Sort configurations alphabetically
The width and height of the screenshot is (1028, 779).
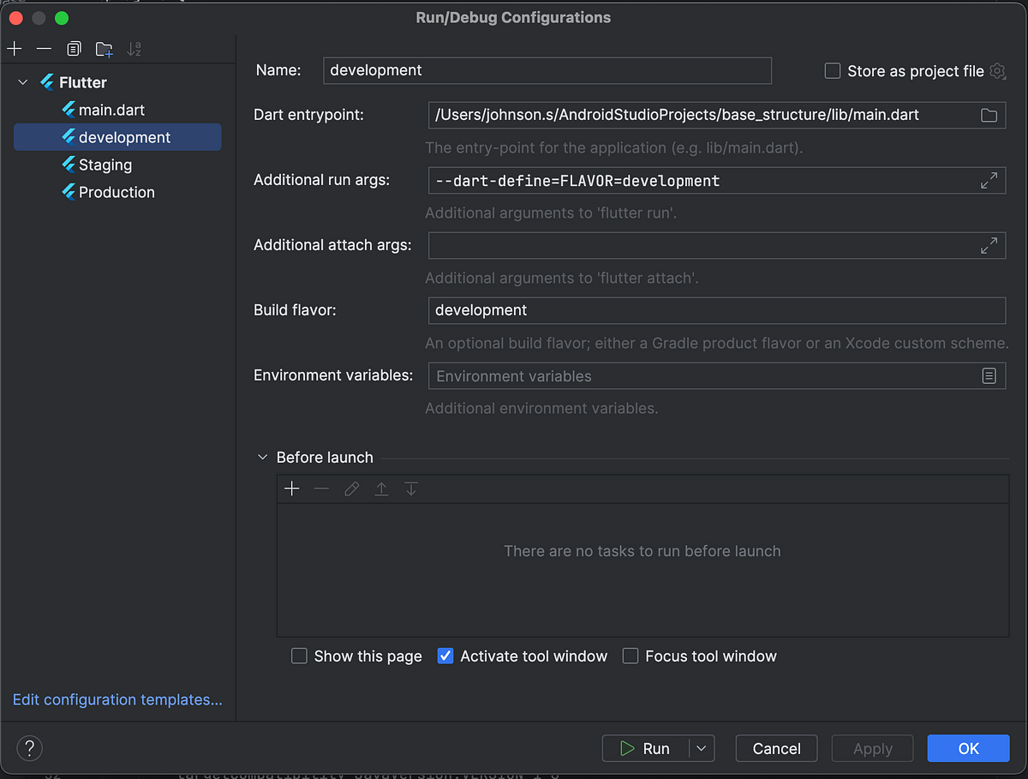[134, 49]
